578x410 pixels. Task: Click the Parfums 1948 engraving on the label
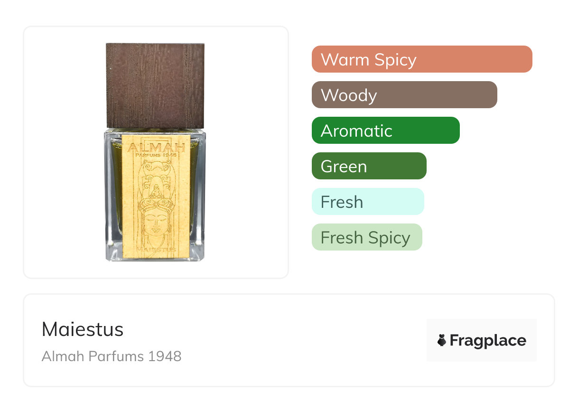click(x=155, y=155)
